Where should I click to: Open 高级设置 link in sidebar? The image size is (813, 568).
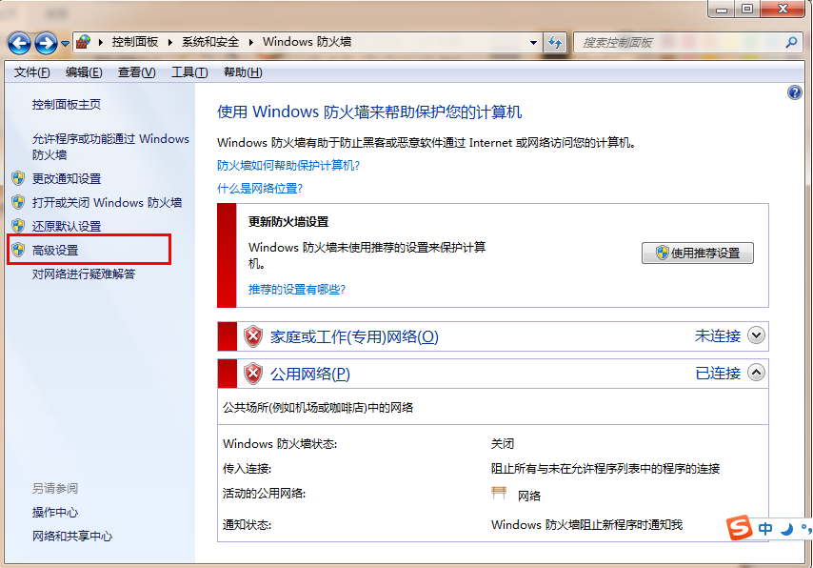[x=55, y=251]
